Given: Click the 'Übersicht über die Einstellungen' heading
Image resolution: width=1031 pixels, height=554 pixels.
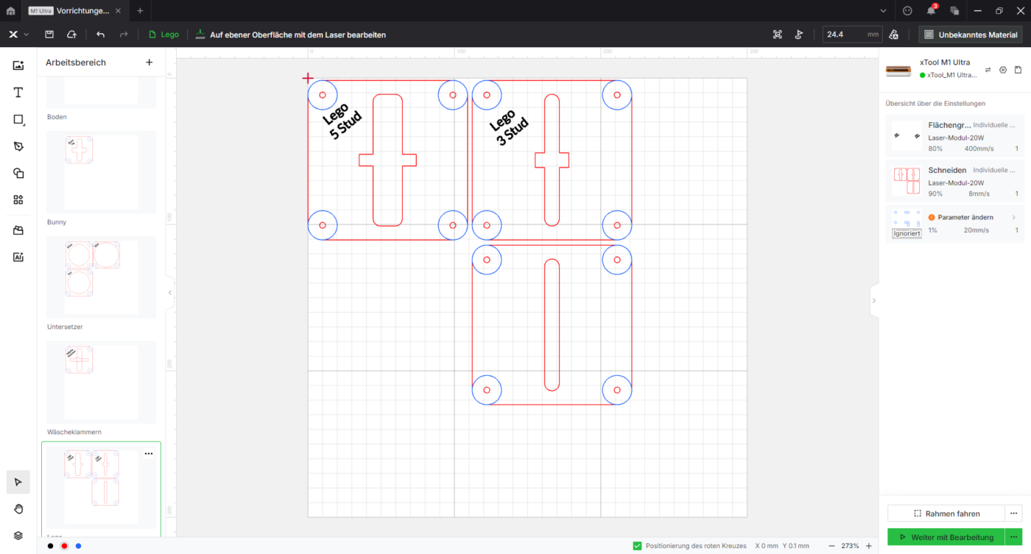Looking at the screenshot, I should coord(935,103).
